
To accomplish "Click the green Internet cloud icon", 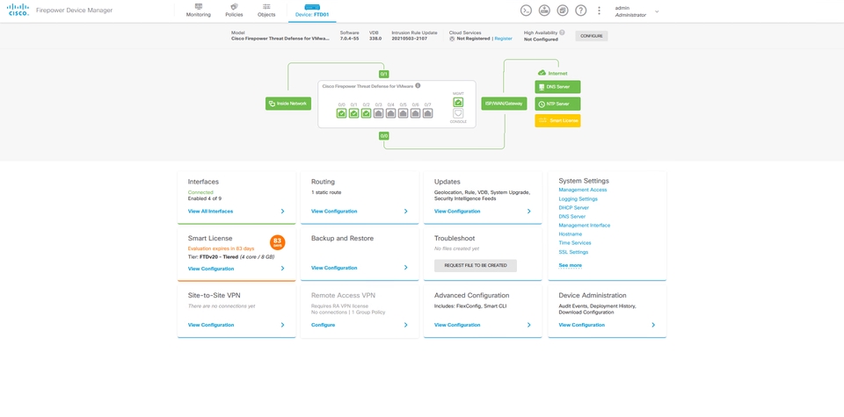I will coord(542,73).
